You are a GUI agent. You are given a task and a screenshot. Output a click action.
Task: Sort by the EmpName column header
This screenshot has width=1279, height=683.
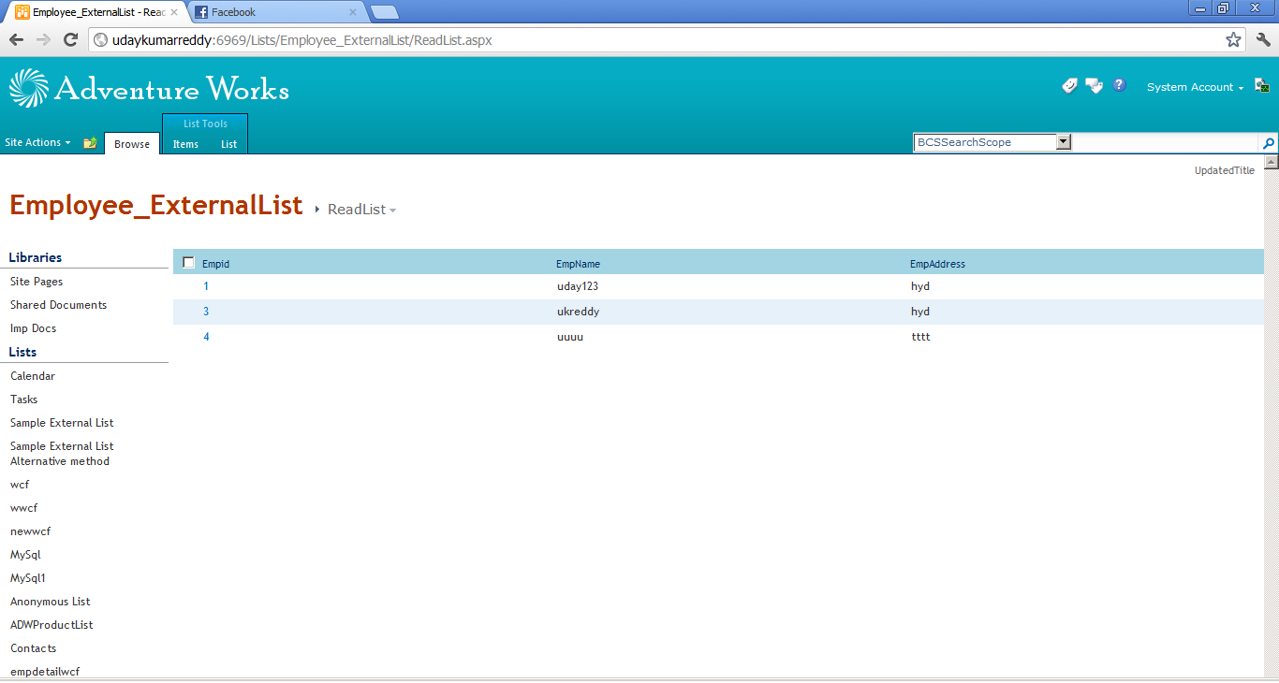pos(578,264)
